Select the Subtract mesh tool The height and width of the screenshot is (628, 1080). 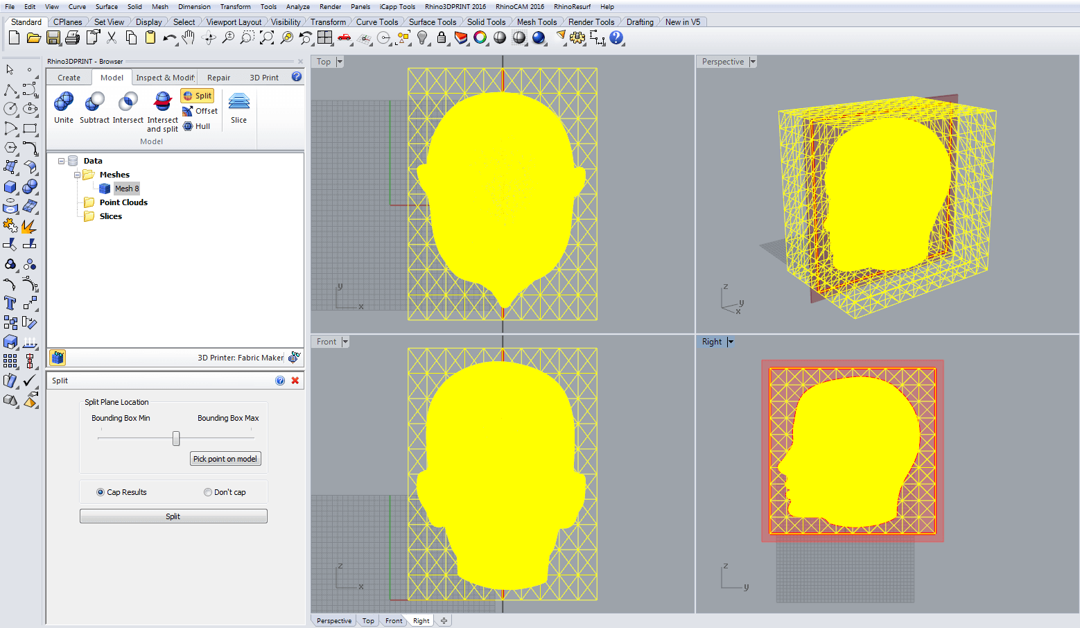pos(94,103)
